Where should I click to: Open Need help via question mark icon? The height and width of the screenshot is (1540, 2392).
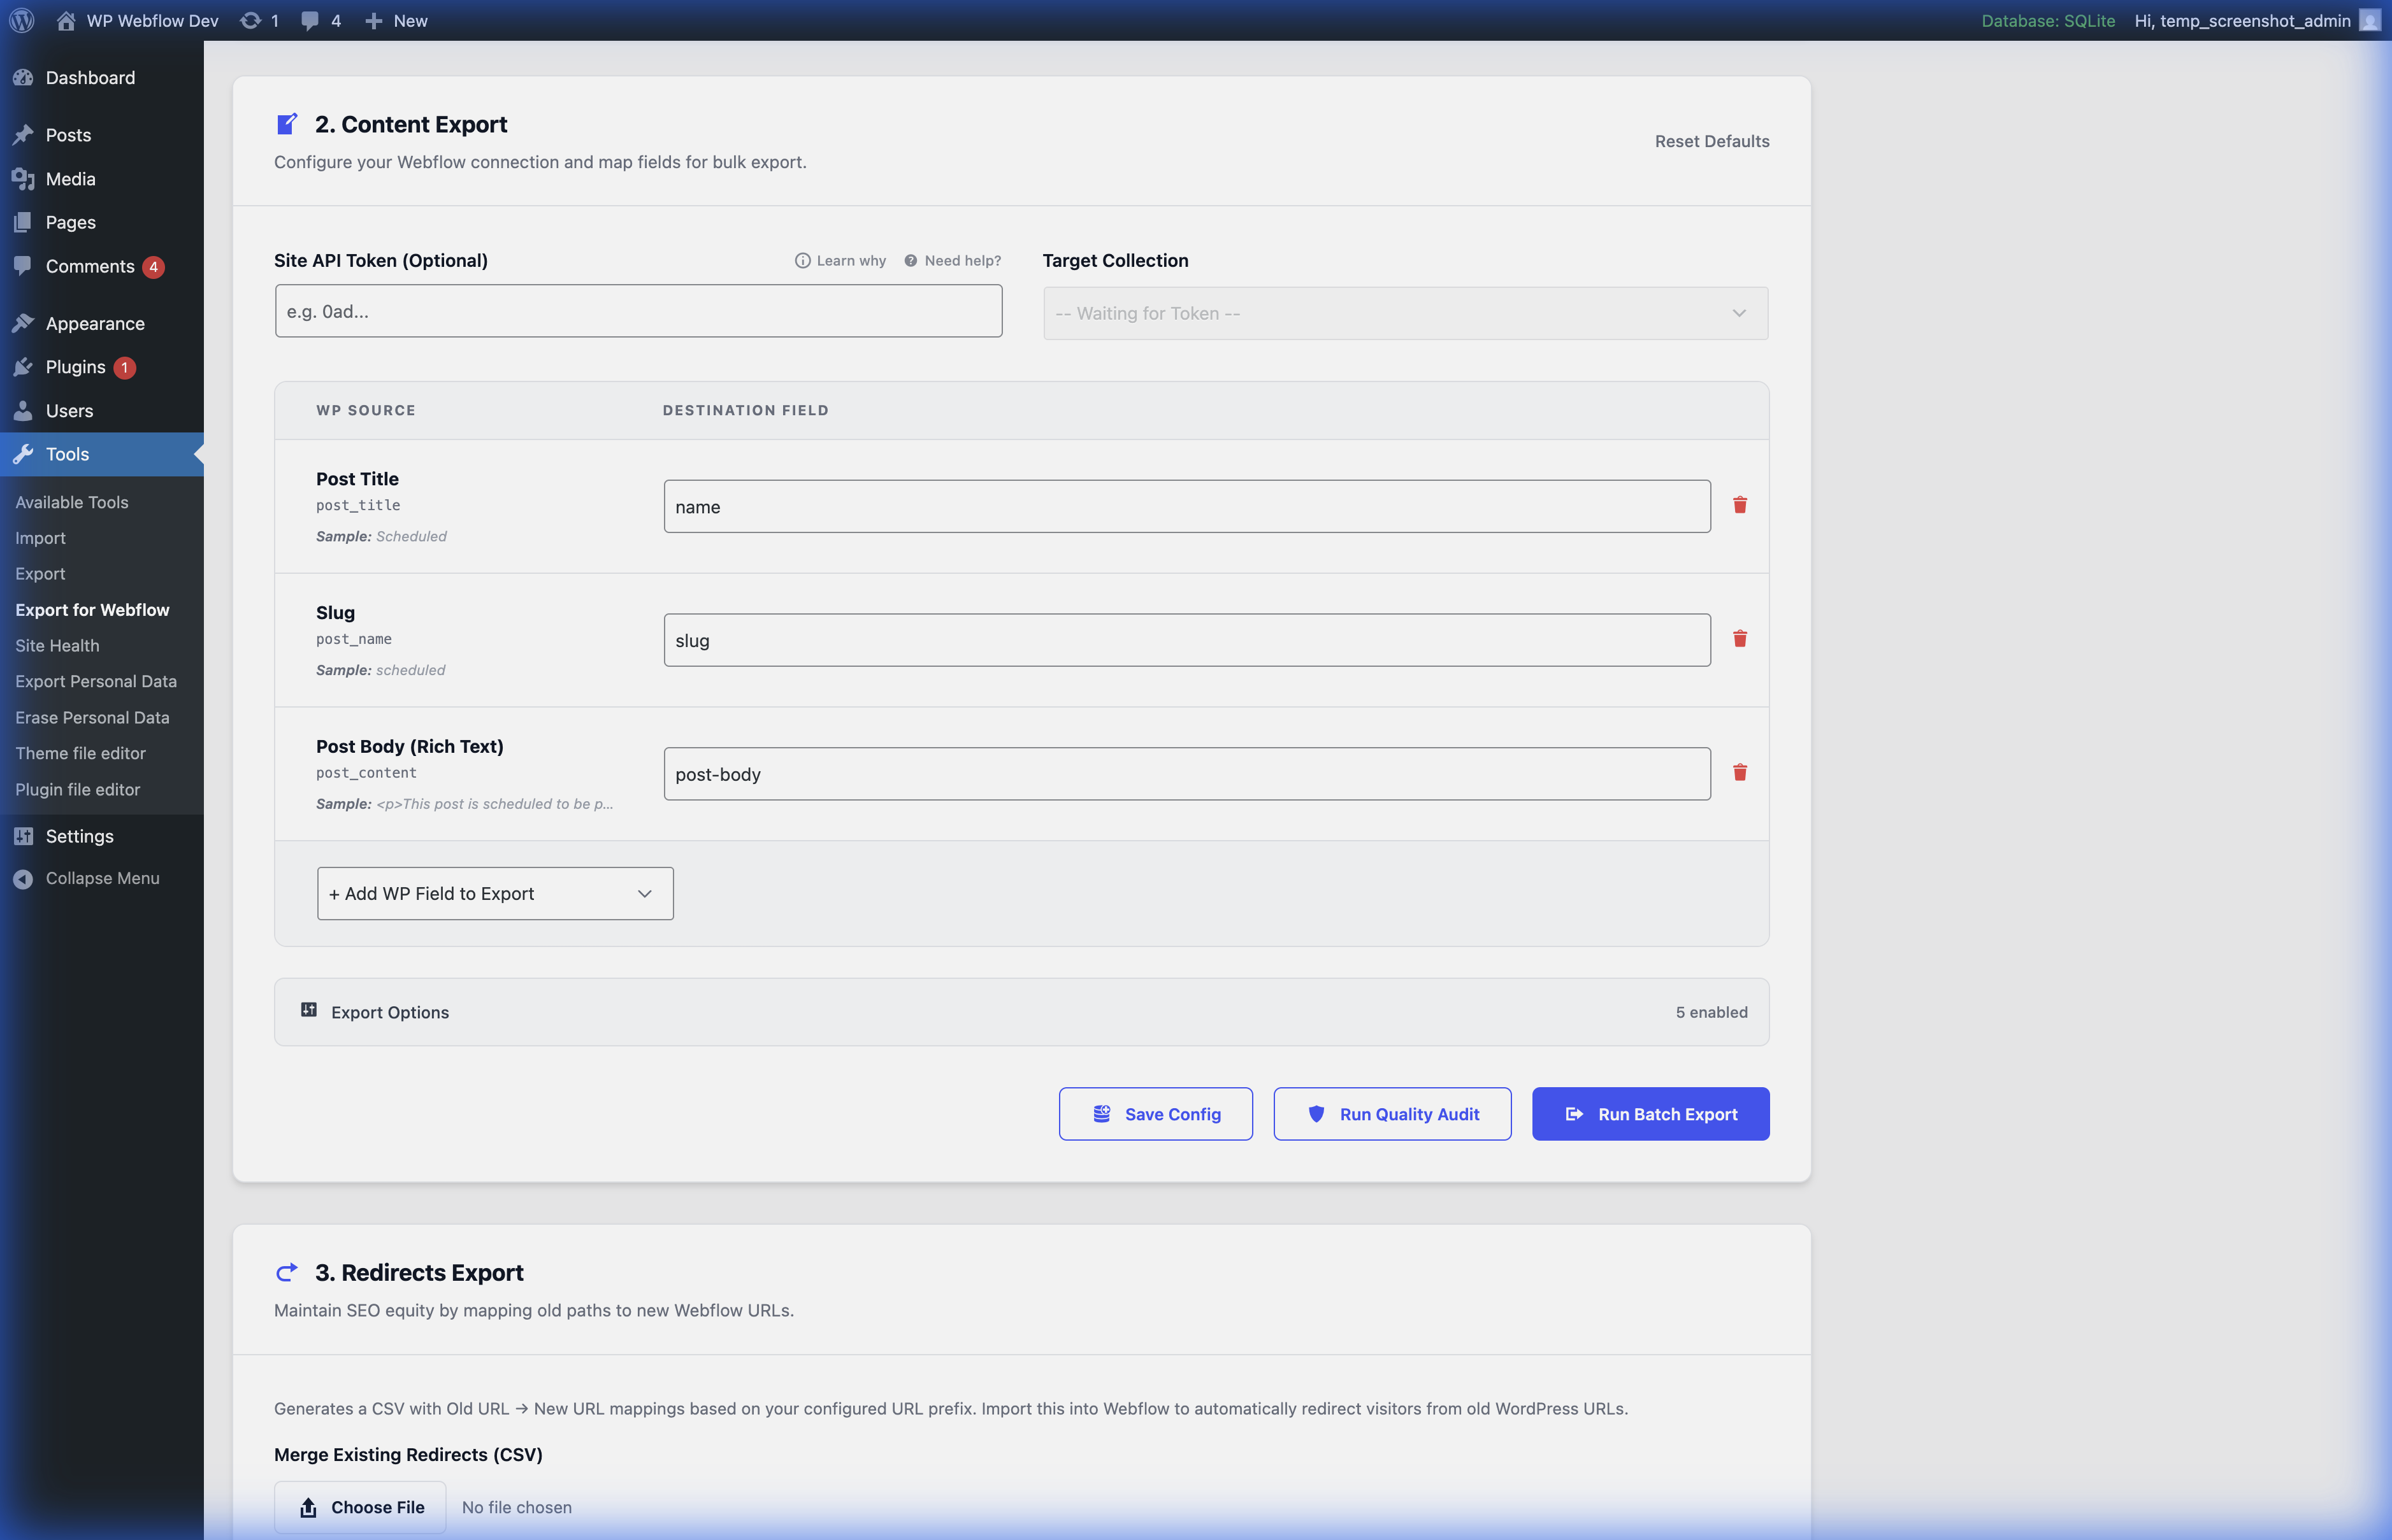[x=911, y=260]
